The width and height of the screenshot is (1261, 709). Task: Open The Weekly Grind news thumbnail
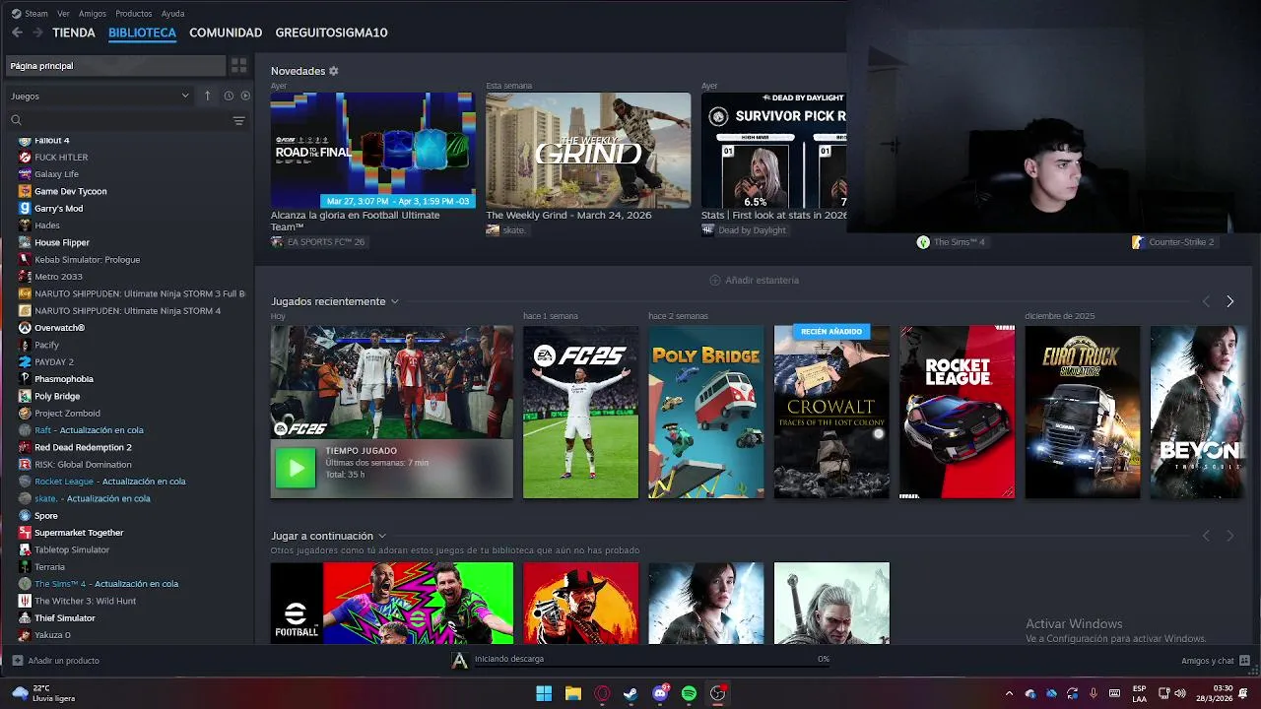click(588, 150)
